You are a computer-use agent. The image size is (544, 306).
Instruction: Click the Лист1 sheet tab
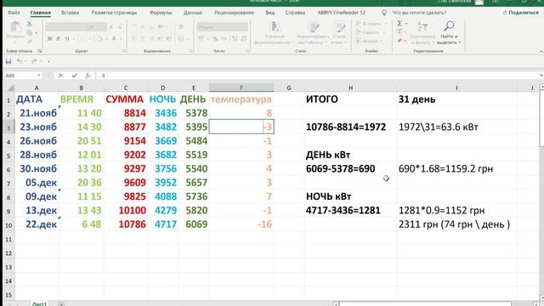(x=39, y=303)
